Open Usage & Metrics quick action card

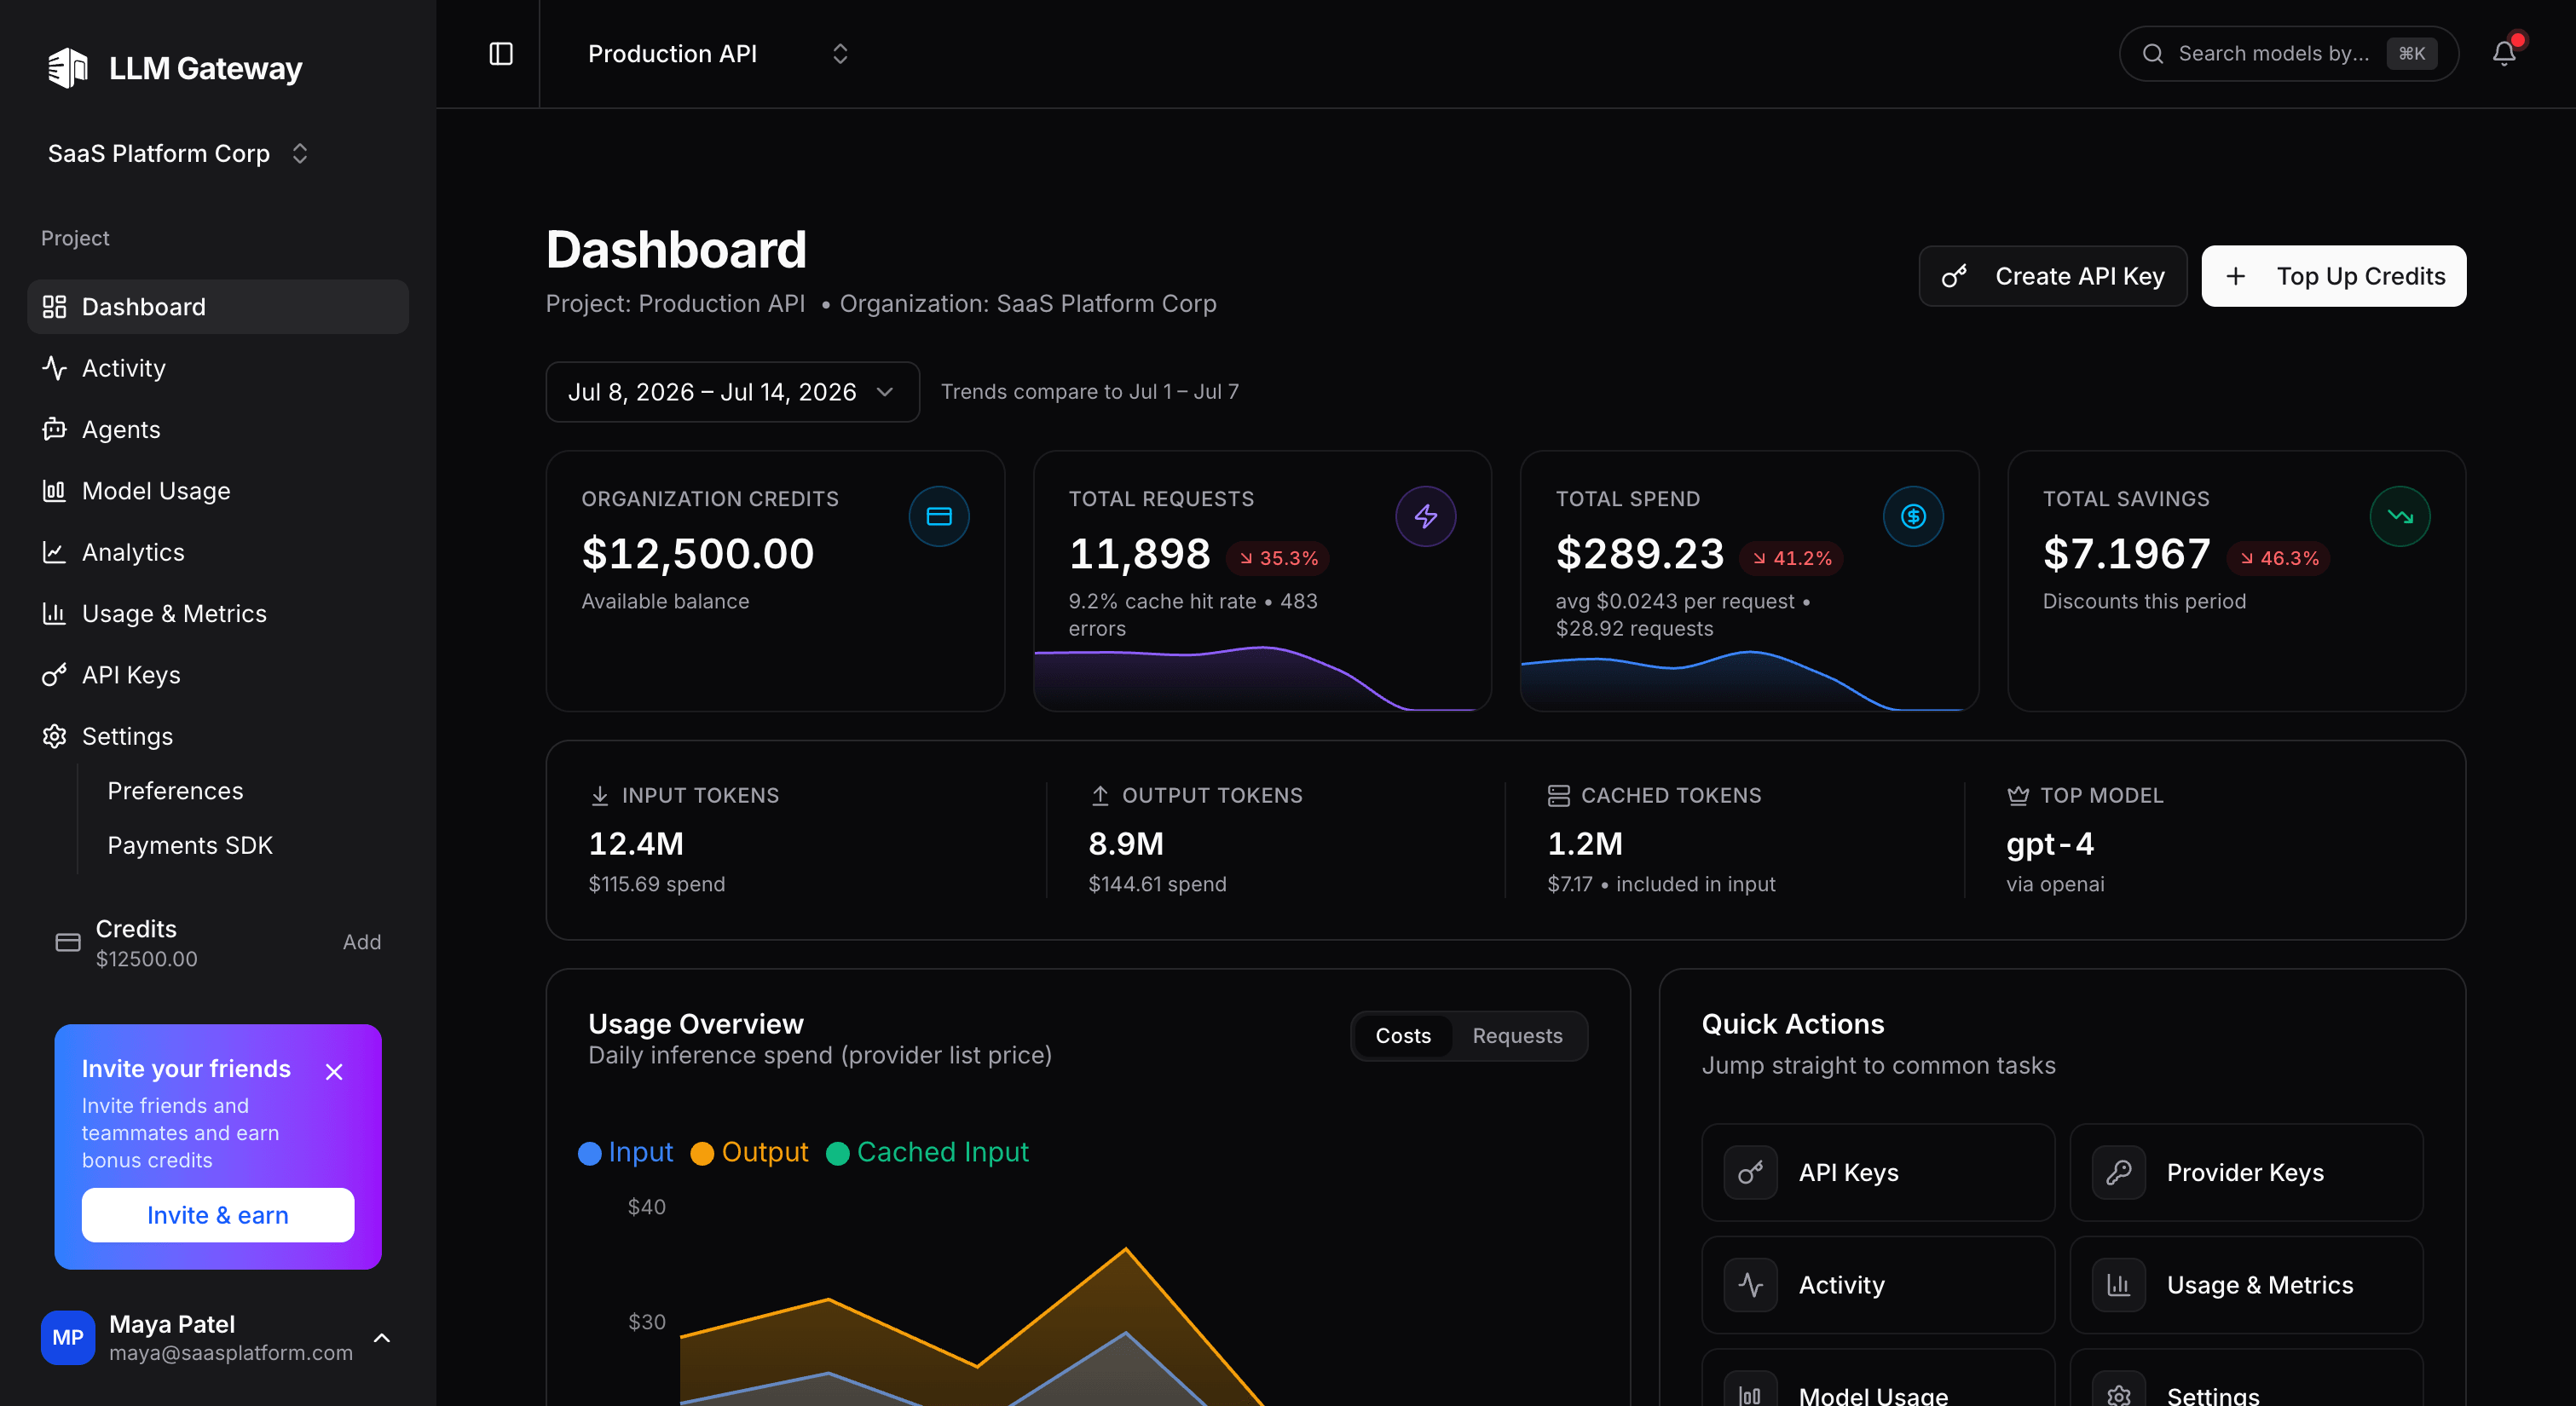pyautogui.click(x=2246, y=1285)
